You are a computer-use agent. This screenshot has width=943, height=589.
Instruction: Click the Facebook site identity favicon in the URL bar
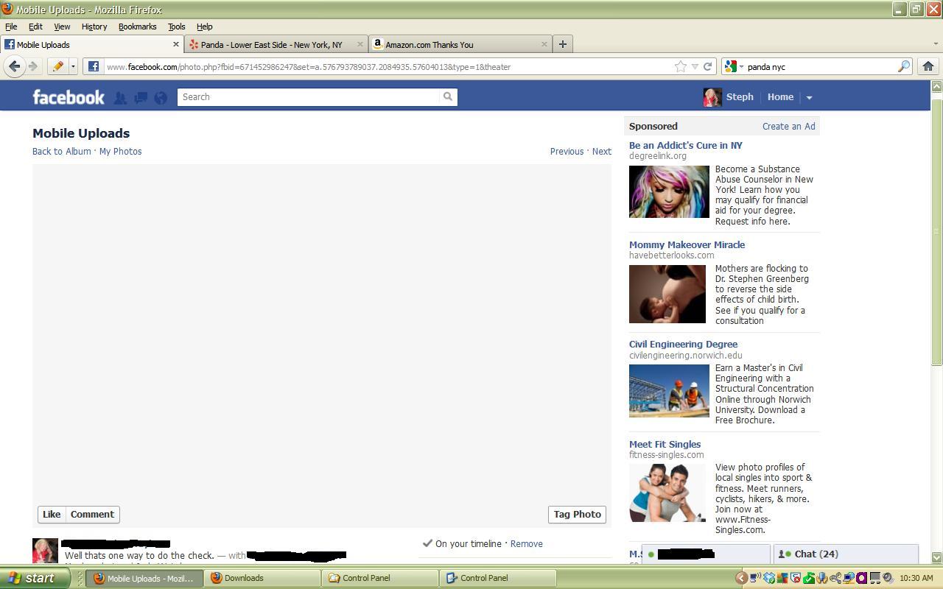click(x=94, y=66)
